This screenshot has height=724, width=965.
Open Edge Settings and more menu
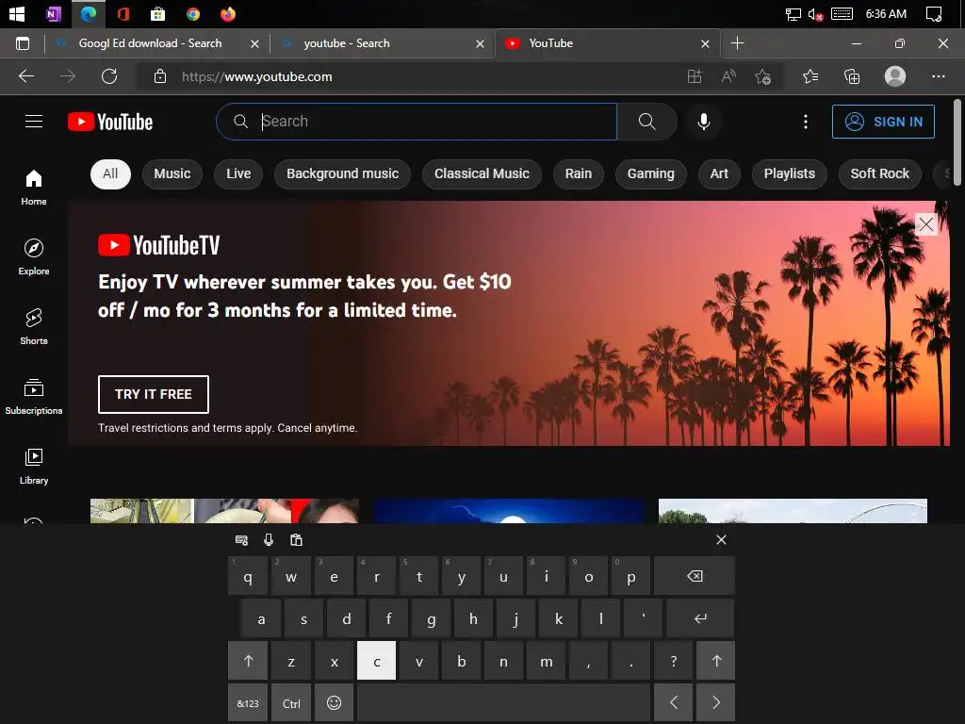(x=938, y=76)
